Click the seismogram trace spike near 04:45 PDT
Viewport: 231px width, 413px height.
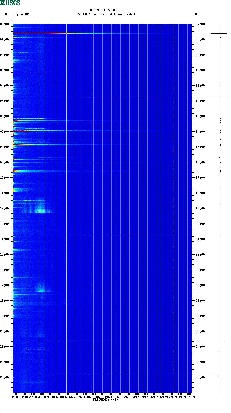(x=220, y=97)
